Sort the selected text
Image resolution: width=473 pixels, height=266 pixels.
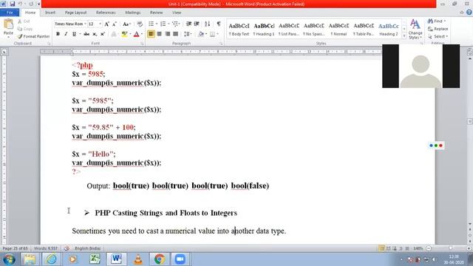[x=207, y=24]
